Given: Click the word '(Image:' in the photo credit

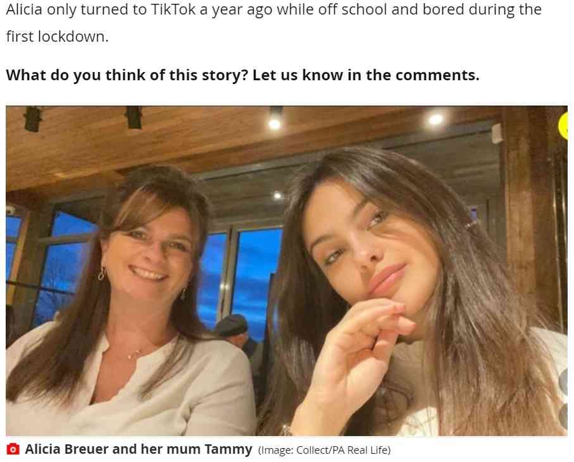Looking at the screenshot, I should [276, 450].
